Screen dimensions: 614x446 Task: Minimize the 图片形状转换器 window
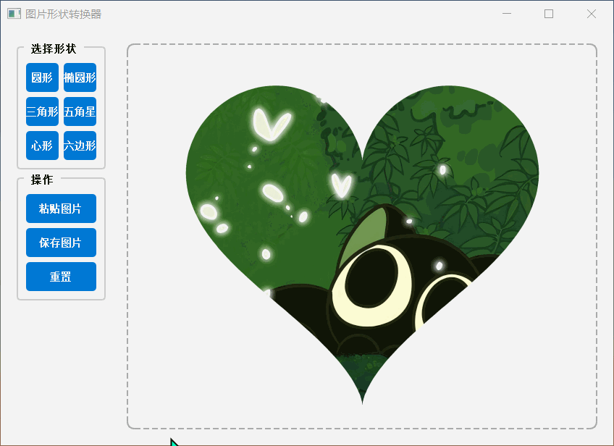(507, 14)
